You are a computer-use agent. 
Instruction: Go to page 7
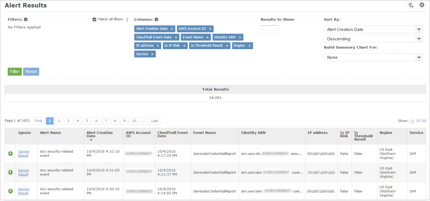pyautogui.click(x=106, y=121)
